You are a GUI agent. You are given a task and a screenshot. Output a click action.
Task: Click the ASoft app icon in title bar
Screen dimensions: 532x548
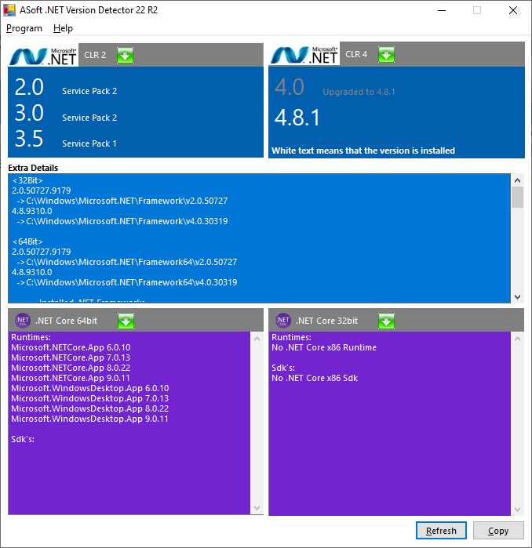click(9, 10)
